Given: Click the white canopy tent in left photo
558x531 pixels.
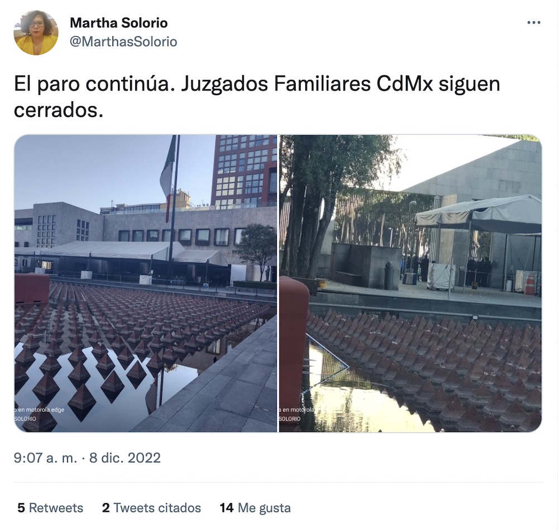Looking at the screenshot, I should point(121,251).
